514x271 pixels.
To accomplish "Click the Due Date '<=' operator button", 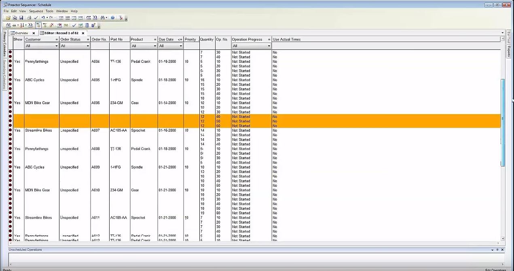I will (180, 40).
